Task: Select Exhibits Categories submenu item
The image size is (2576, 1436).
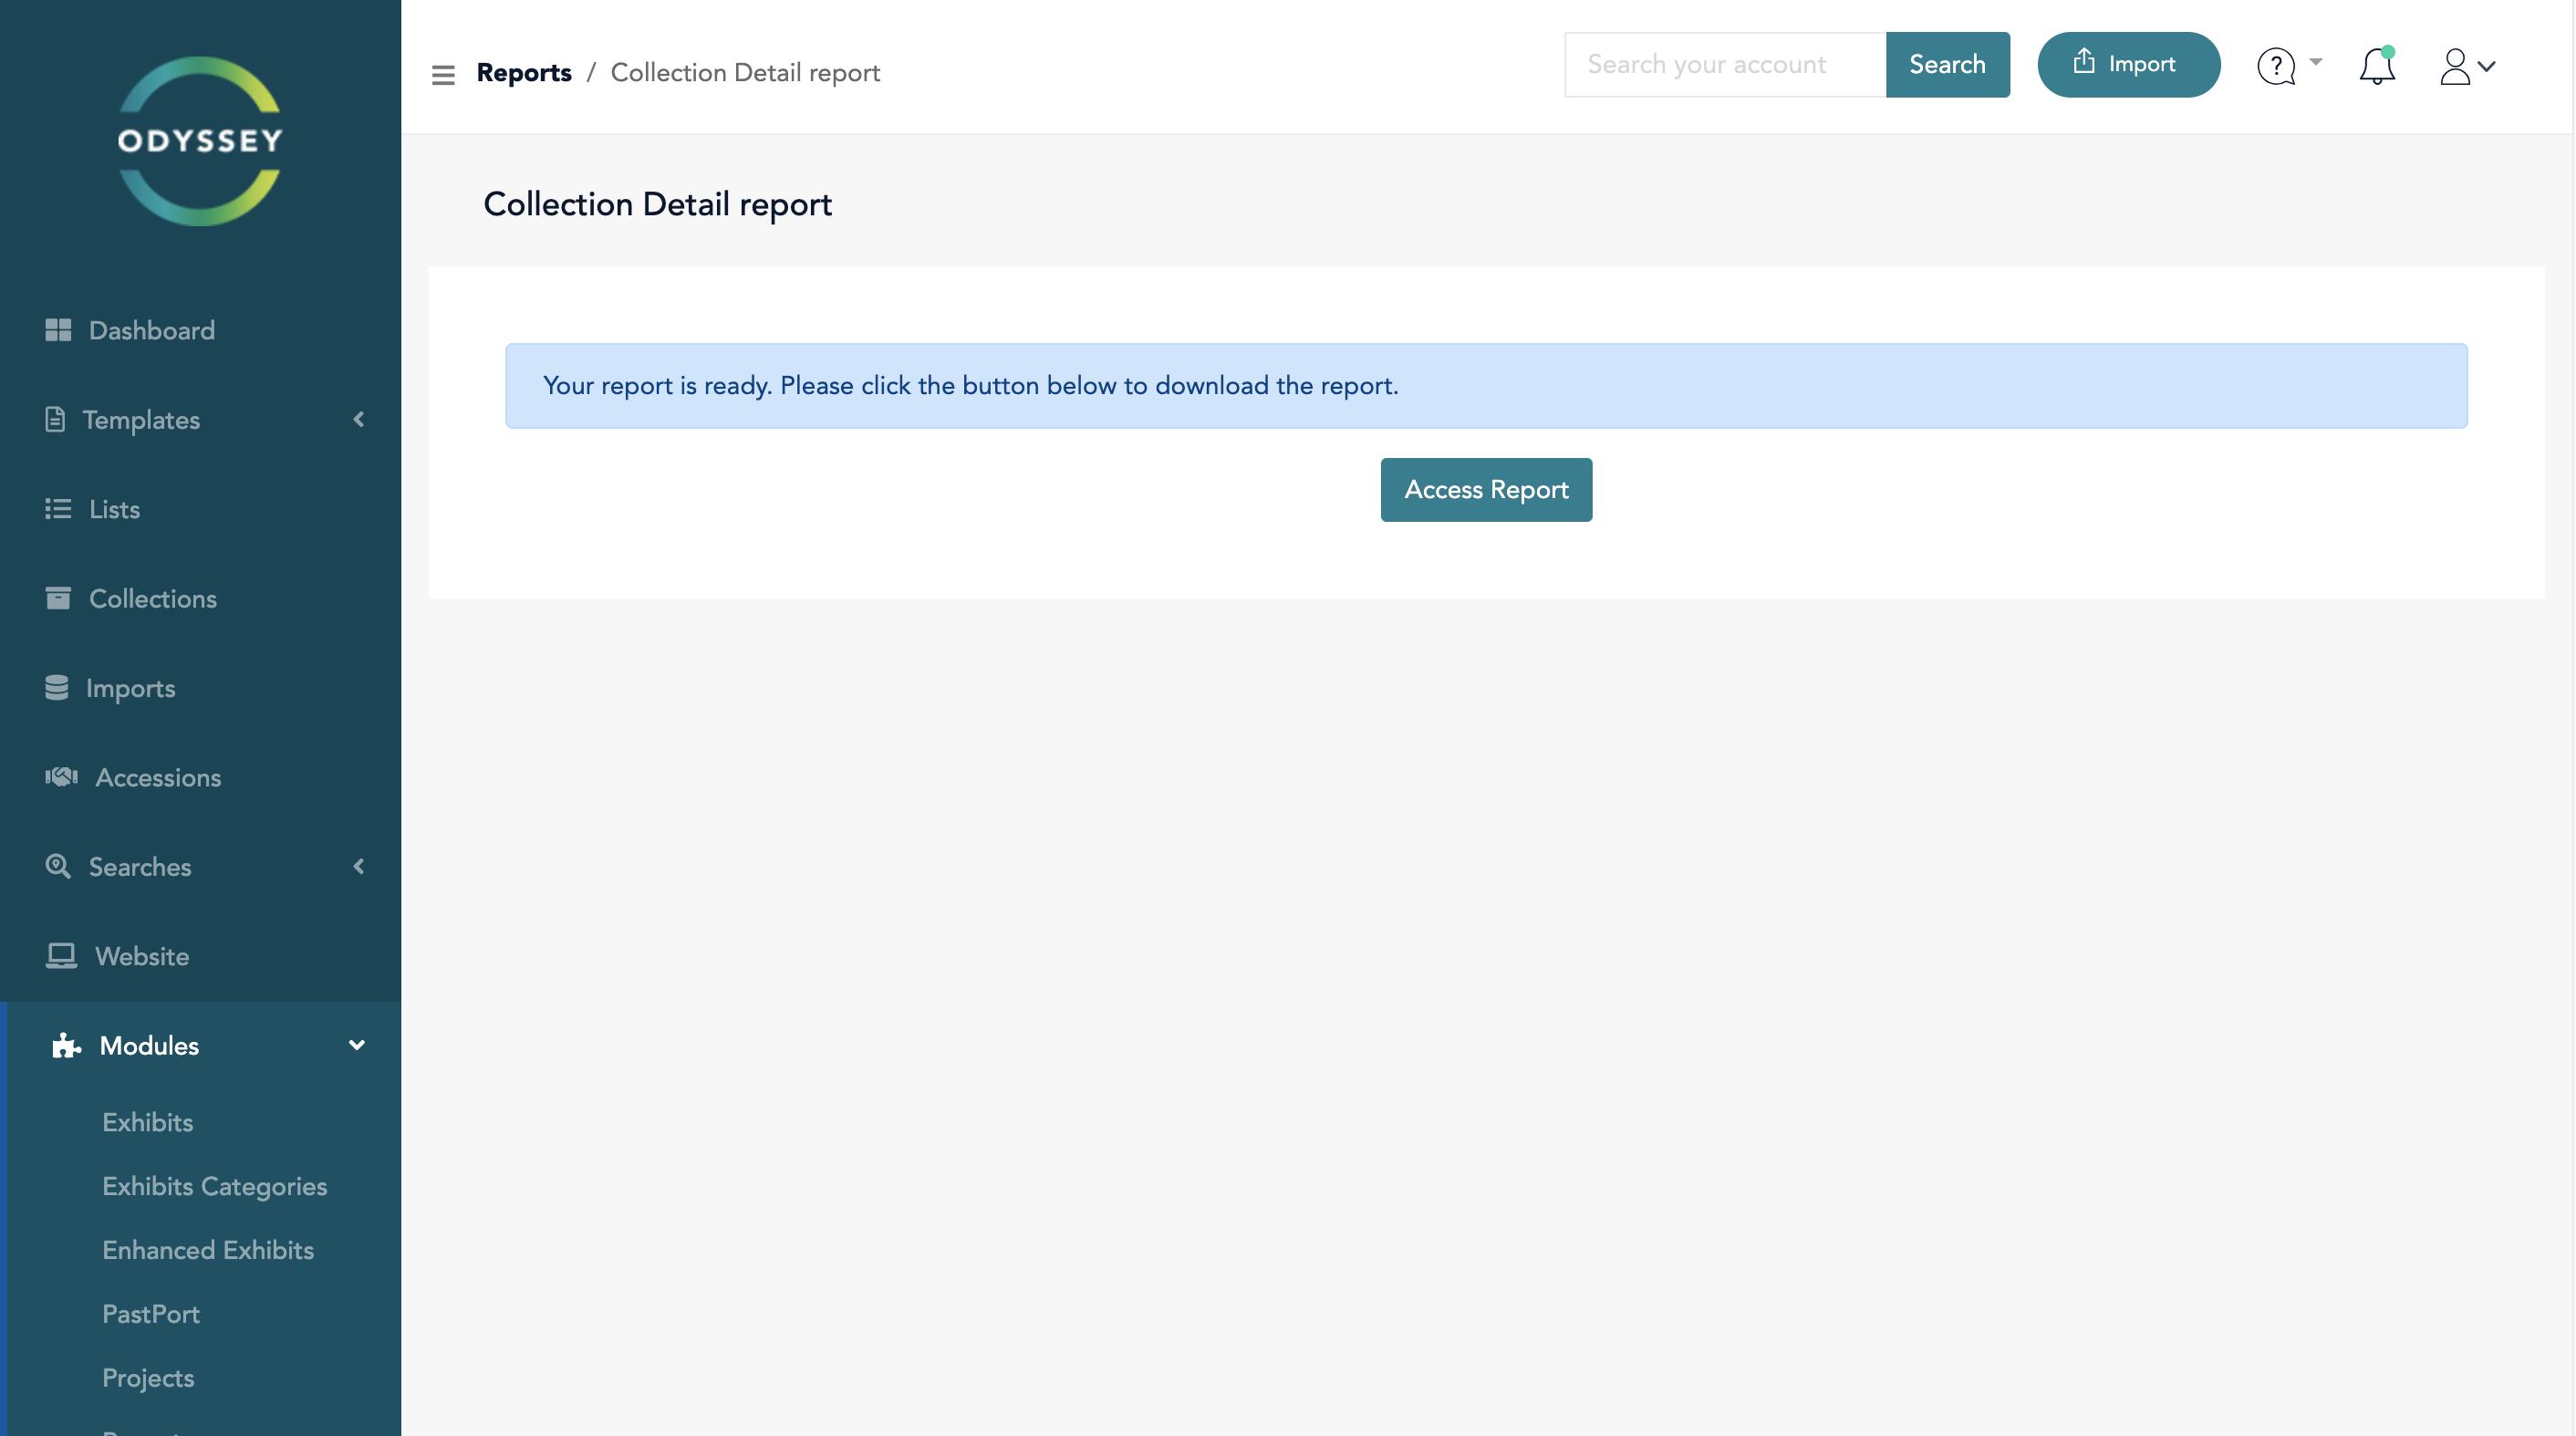Action: pyautogui.click(x=214, y=1186)
